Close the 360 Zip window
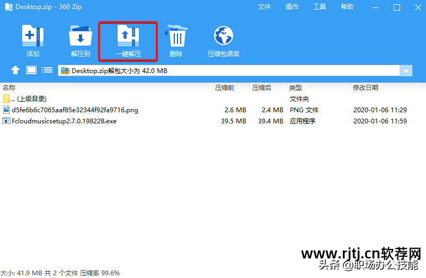The height and width of the screenshot is (278, 426). [x=418, y=7]
